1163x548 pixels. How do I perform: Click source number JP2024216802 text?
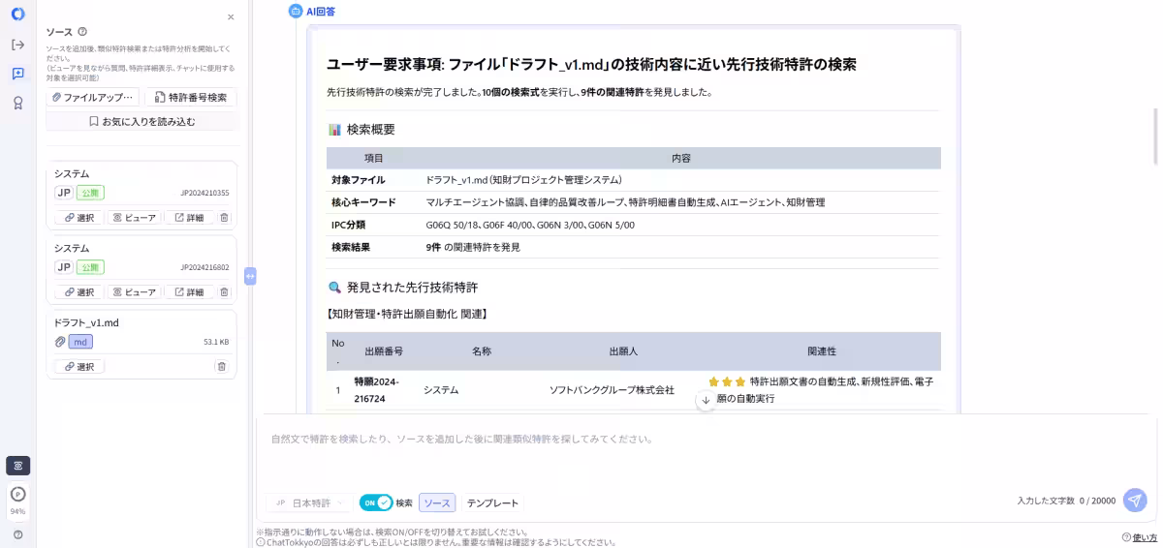click(204, 267)
